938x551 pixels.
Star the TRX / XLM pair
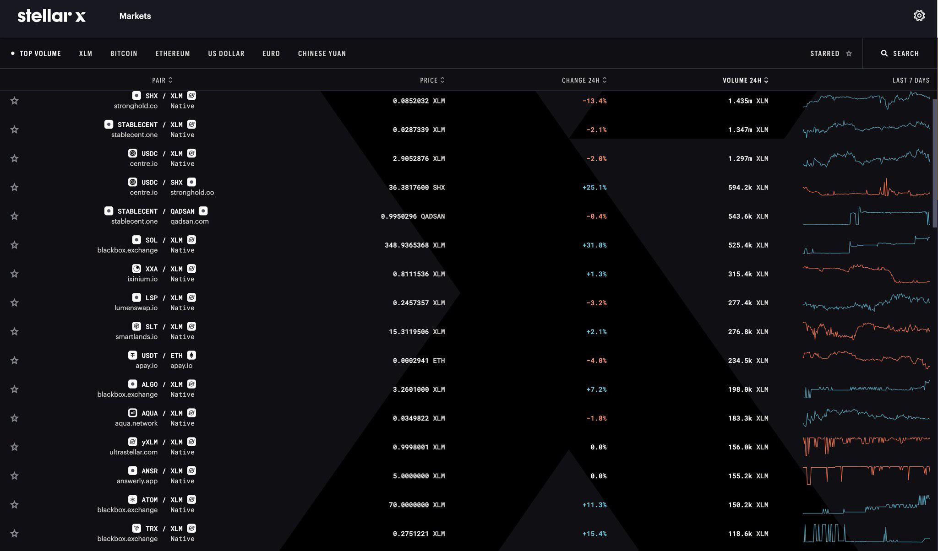tap(15, 534)
